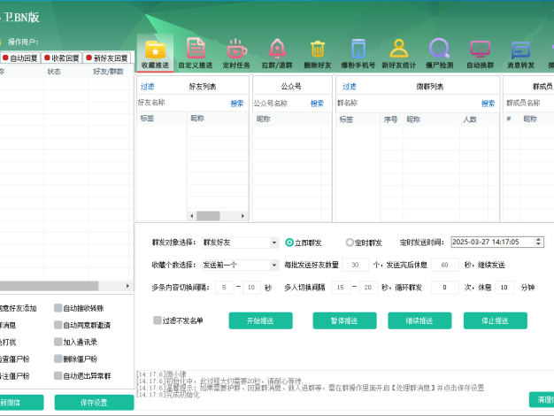Image resolution: width=554 pixels, height=416 pixels.
Task: Click the 公众号名称 search field
Action: pyautogui.click(x=281, y=104)
